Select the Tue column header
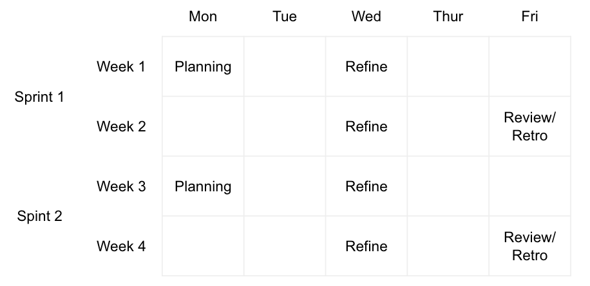This screenshot has height=286, width=590. point(285,17)
